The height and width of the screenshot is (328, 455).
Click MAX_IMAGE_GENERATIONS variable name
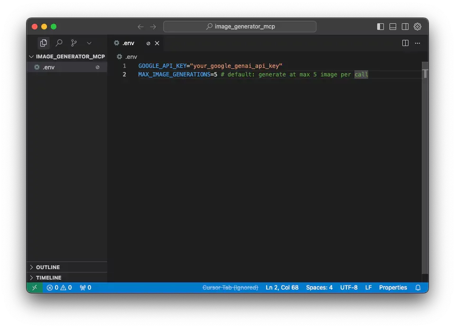tap(174, 75)
